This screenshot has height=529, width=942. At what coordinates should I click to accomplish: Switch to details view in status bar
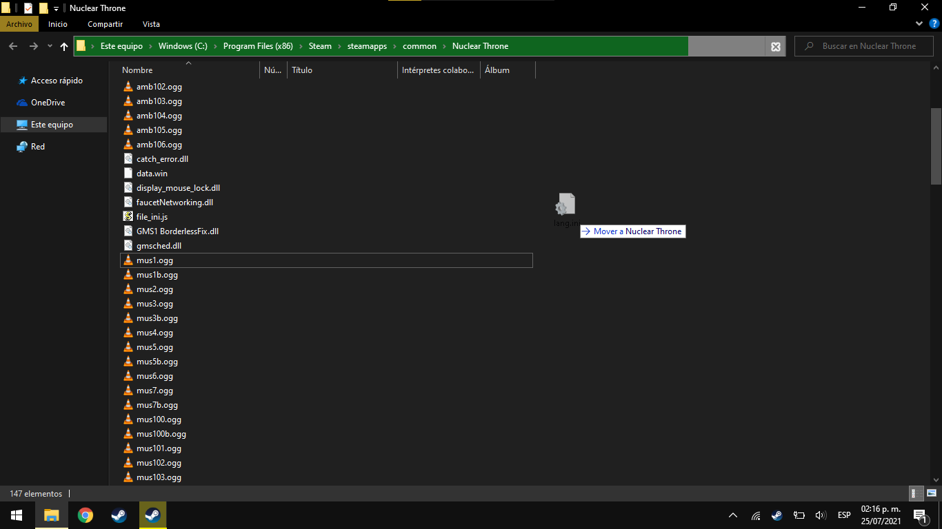point(916,493)
